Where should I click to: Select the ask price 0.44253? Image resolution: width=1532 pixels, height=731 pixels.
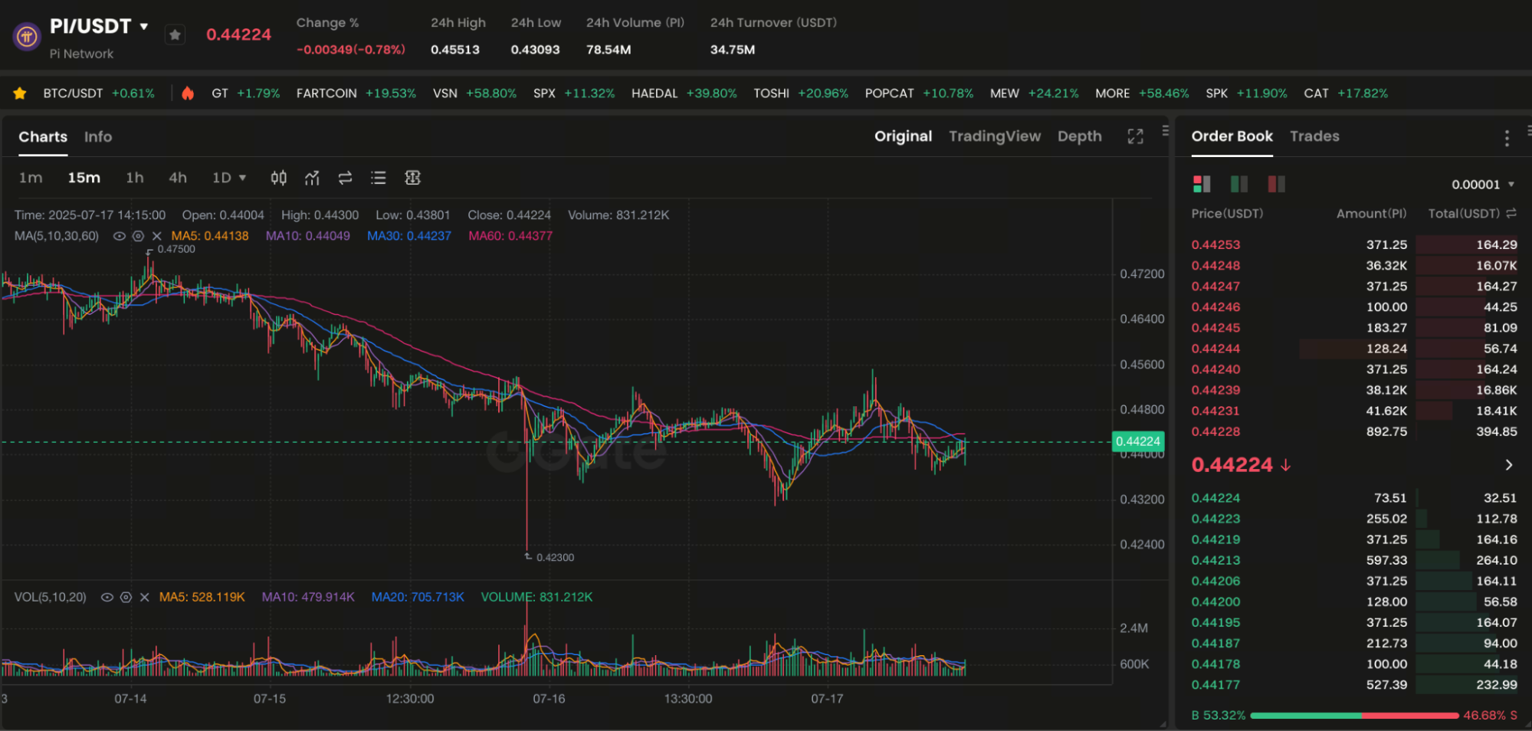(1215, 244)
